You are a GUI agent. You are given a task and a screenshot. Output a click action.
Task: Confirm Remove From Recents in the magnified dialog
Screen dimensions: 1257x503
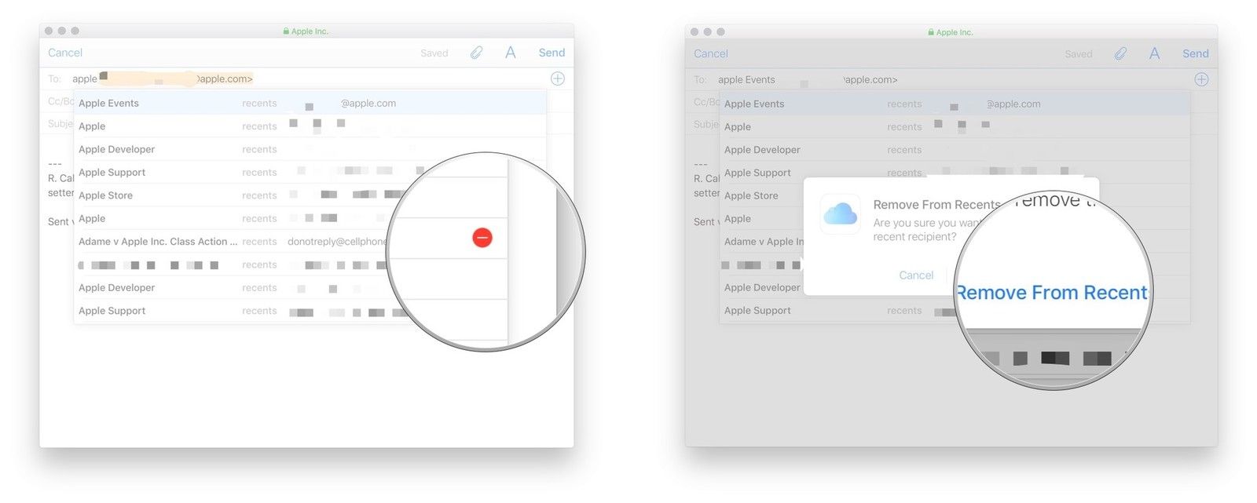pos(1052,293)
